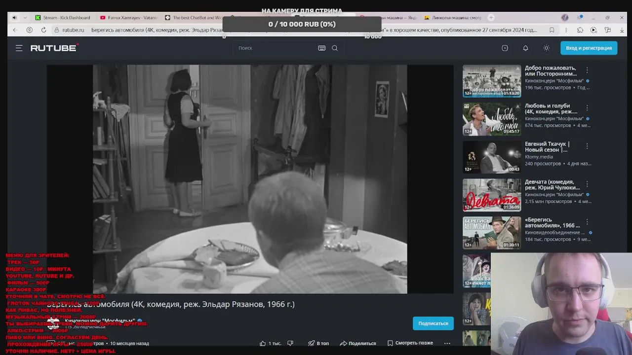Image resolution: width=632 pixels, height=355 pixels.
Task: Open Евгений Ткачук Новый сезон thumbnail
Action: click(492, 157)
